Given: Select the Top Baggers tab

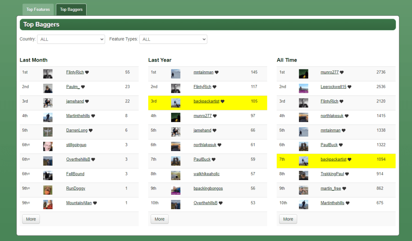Looking at the screenshot, I should pyautogui.click(x=71, y=9).
